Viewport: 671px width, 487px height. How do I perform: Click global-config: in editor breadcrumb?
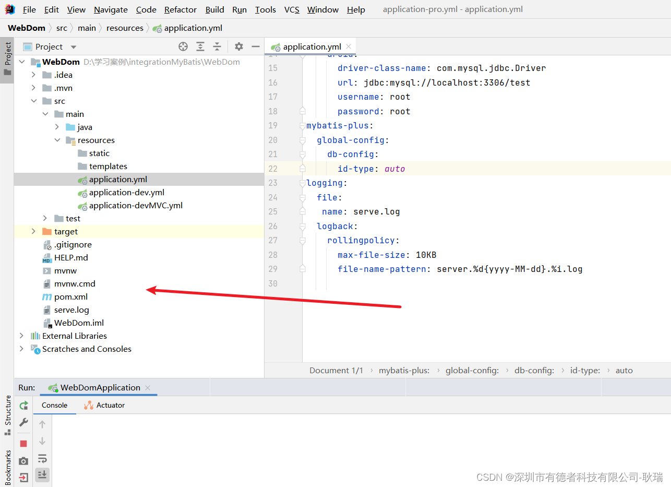[x=472, y=370]
